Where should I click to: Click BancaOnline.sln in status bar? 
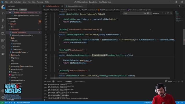coord(24,103)
